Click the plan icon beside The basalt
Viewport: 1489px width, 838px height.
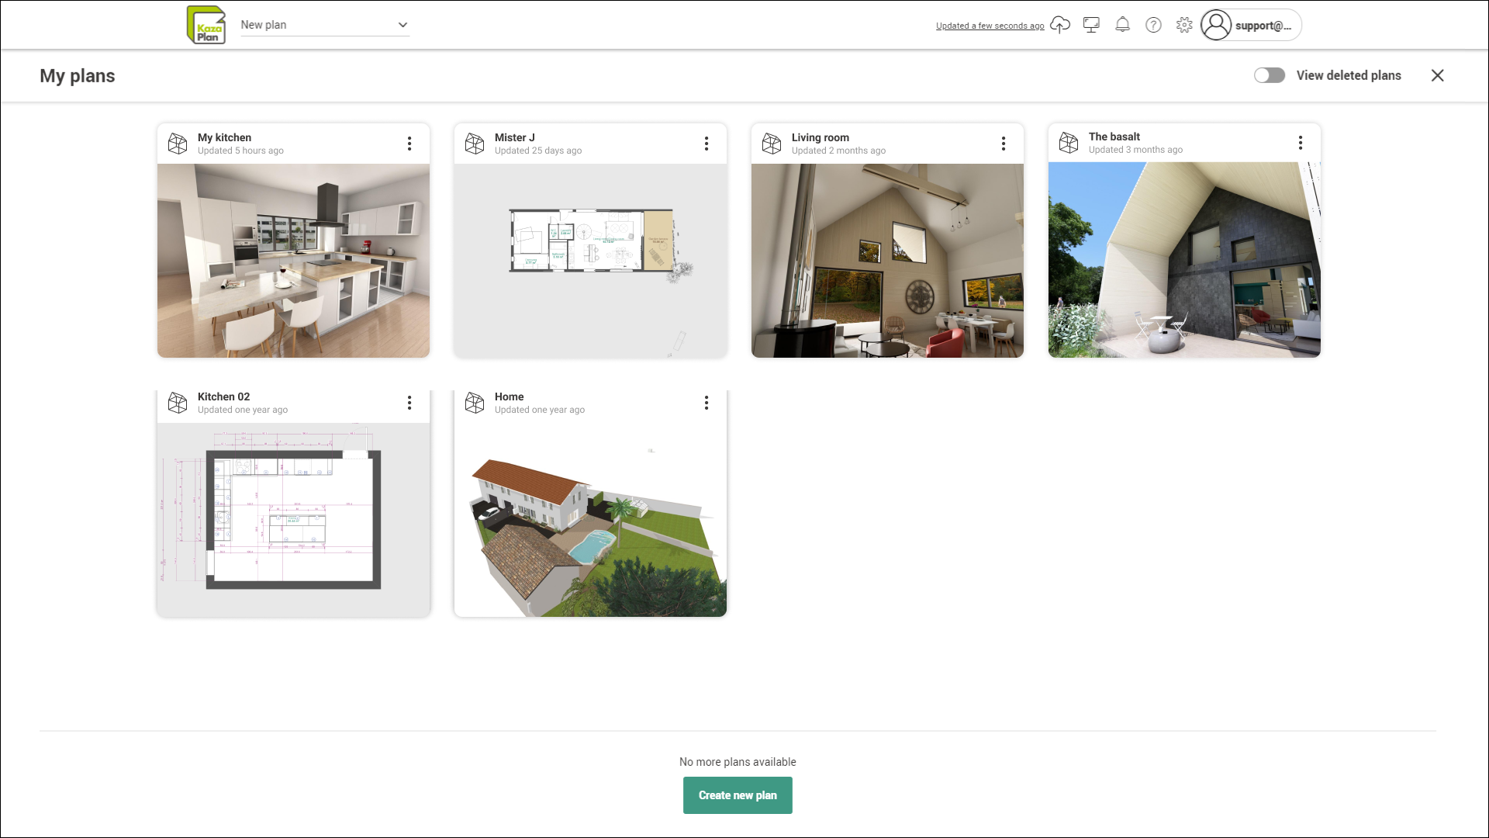(x=1069, y=143)
